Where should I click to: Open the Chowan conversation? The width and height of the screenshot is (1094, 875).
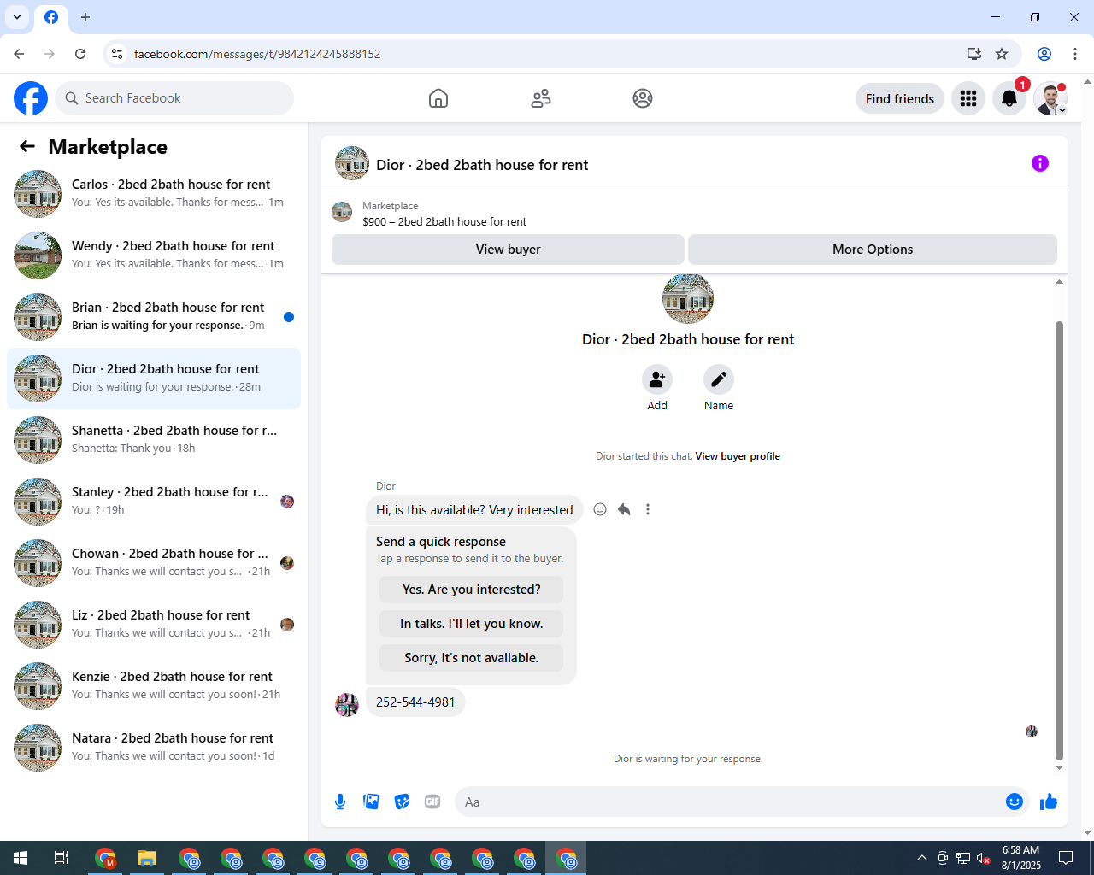(154, 563)
